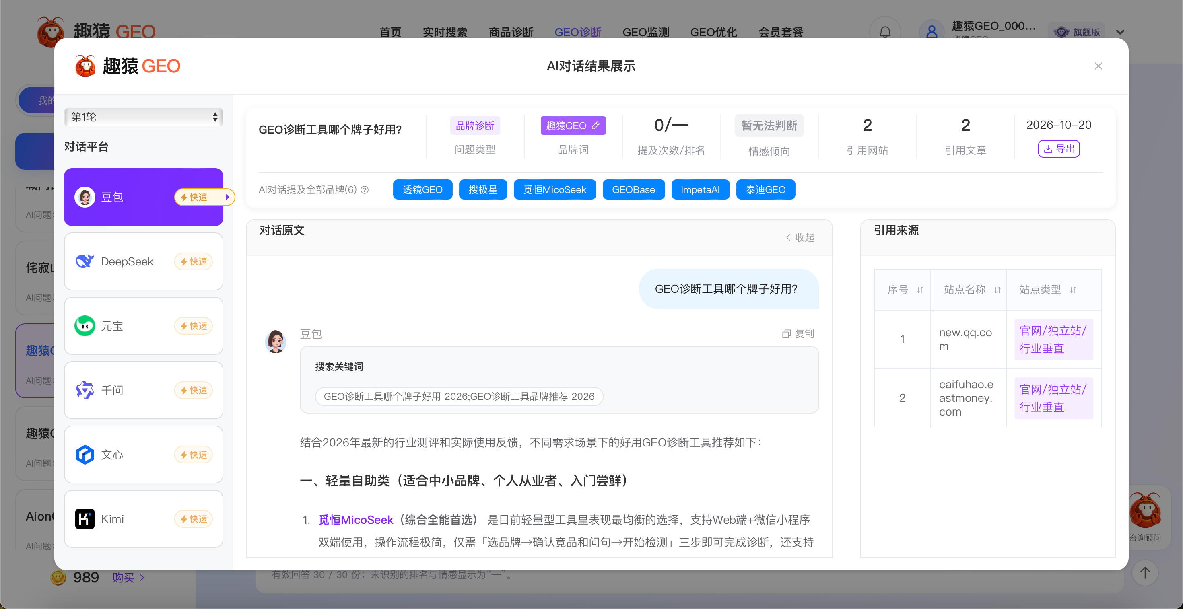Toggle 快速 mode for DeepSeek
This screenshot has width=1183, height=609.
click(x=193, y=261)
